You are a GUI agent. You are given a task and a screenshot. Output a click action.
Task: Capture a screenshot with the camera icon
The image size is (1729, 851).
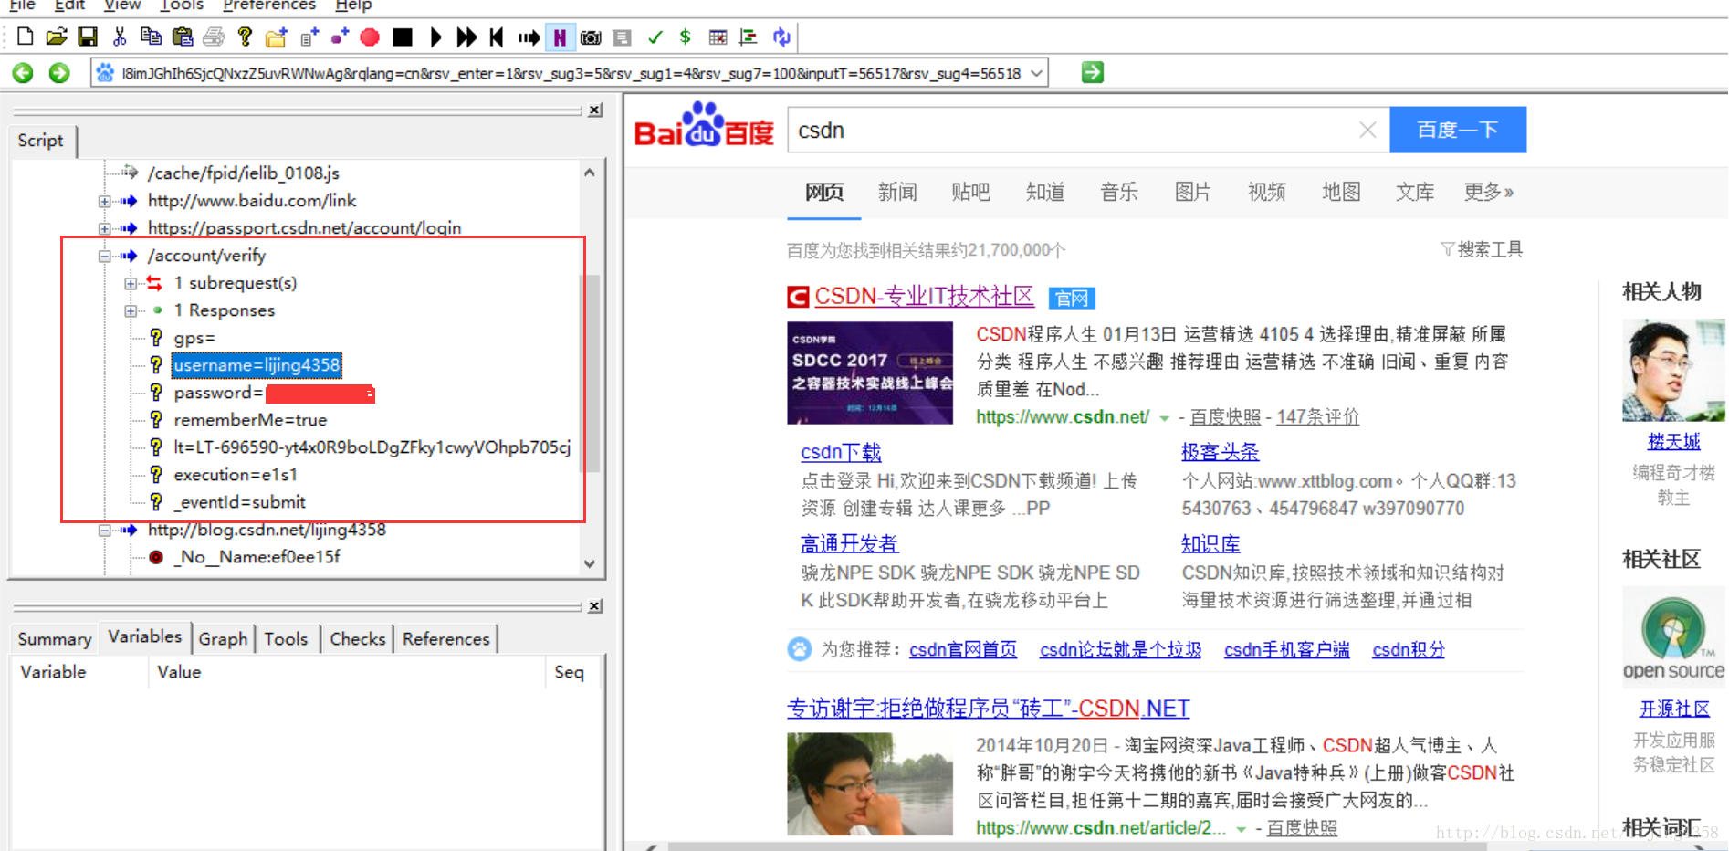point(591,37)
